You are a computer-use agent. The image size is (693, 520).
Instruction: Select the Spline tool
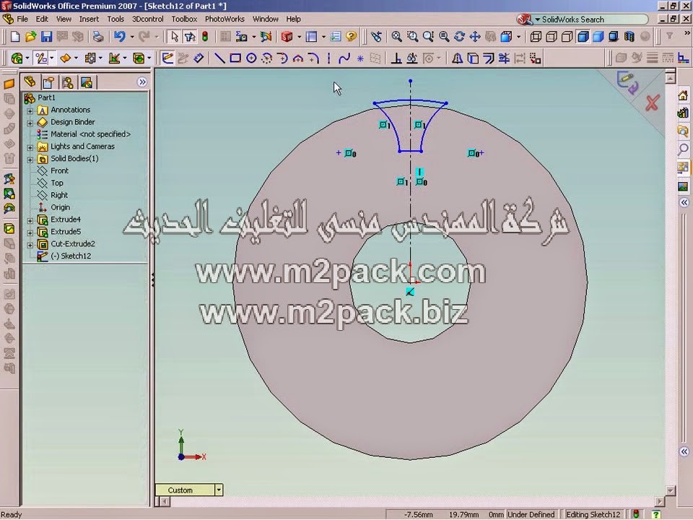344,58
